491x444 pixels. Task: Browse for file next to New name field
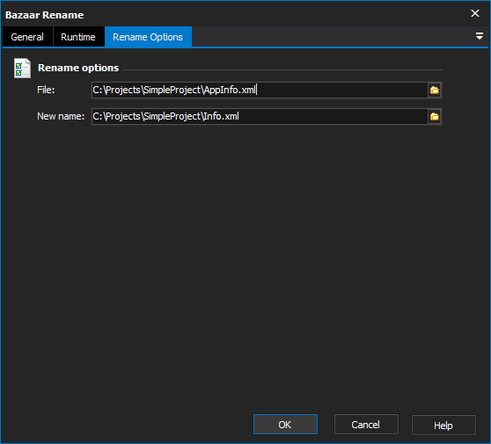pos(435,116)
